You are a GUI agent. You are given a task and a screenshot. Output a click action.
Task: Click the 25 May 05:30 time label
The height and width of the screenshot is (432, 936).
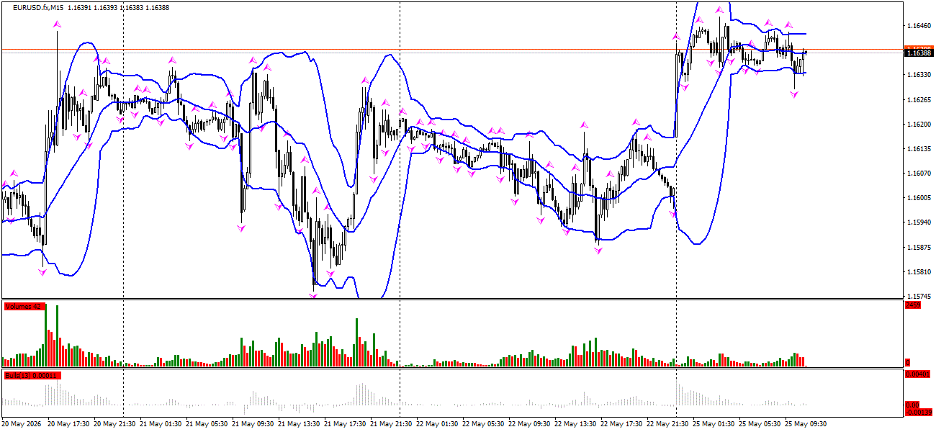pyautogui.click(x=760, y=424)
